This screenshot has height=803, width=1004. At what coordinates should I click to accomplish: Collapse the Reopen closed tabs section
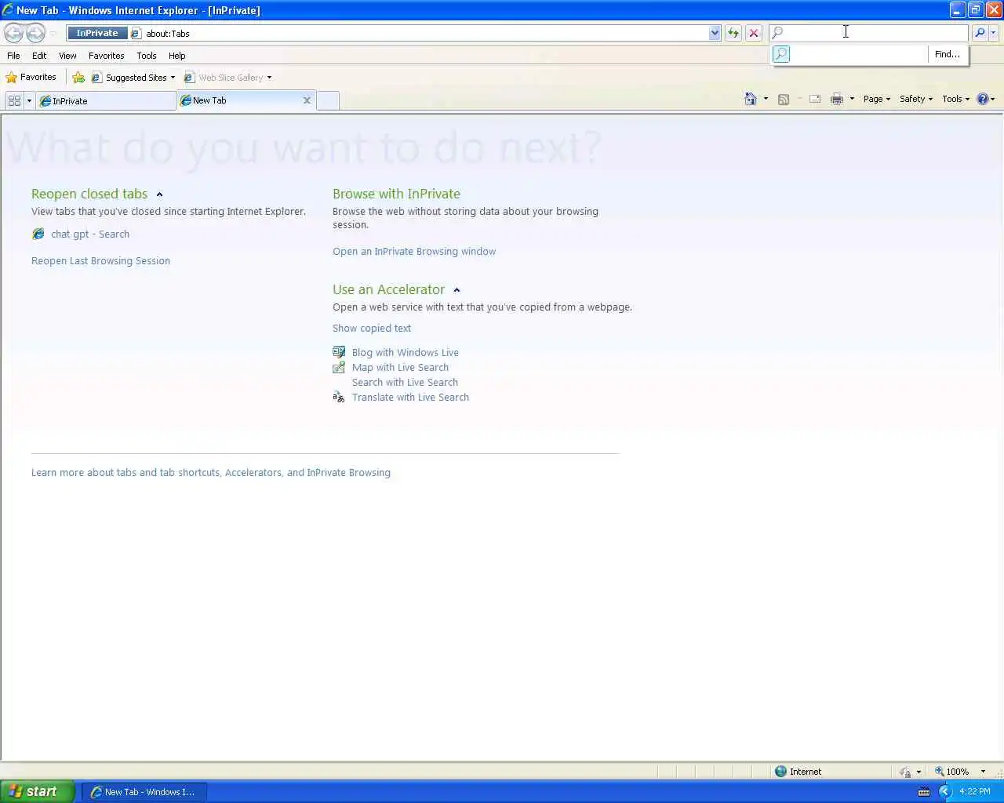(159, 194)
